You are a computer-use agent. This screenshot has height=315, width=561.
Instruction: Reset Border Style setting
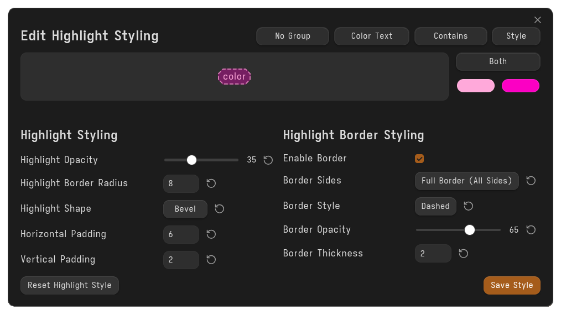[x=469, y=206]
